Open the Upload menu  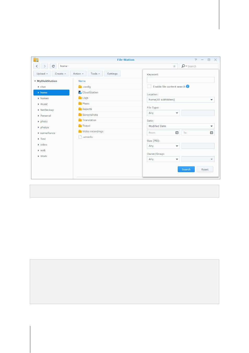[x=42, y=74]
